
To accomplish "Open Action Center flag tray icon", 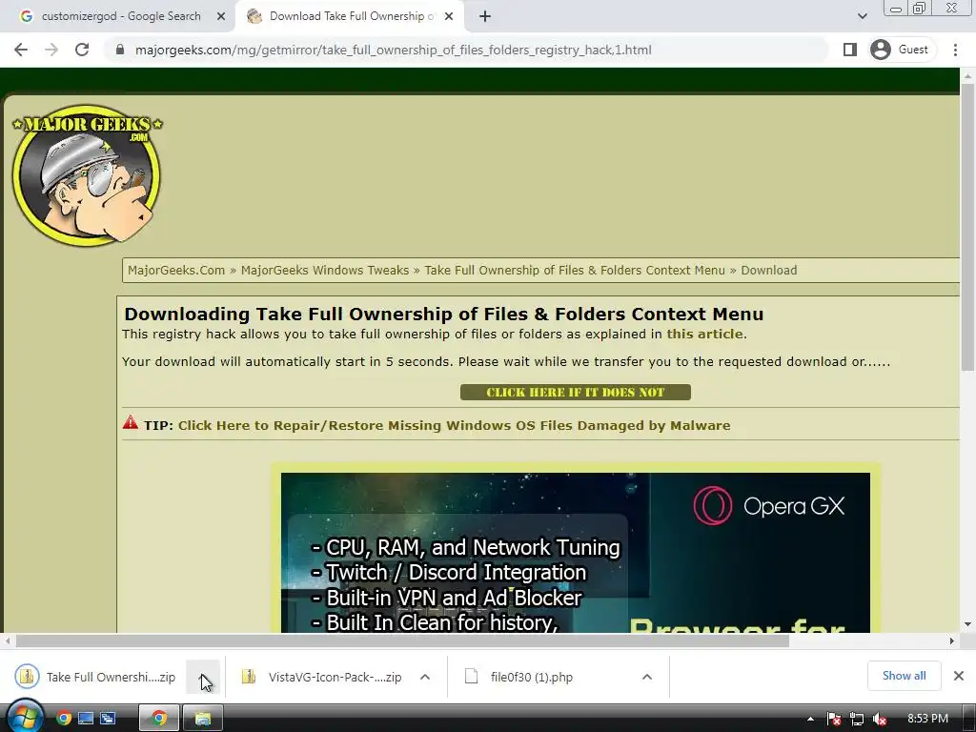I will [834, 719].
